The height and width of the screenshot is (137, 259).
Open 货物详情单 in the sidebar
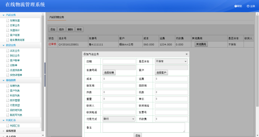(x=16, y=75)
